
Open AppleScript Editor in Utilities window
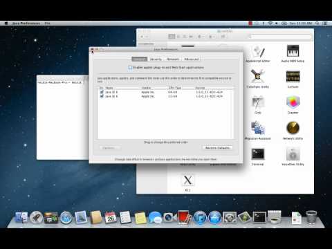(258, 53)
